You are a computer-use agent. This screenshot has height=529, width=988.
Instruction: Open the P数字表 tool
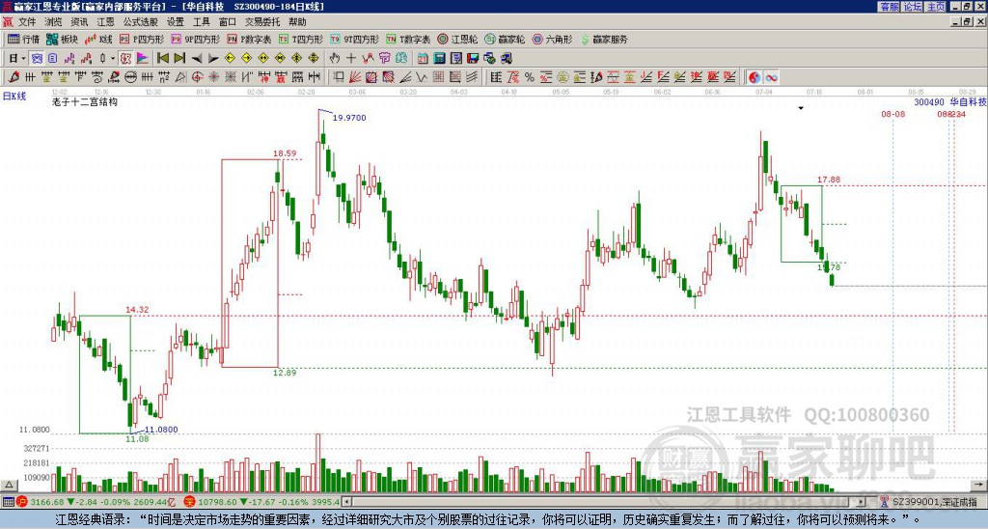click(250, 39)
